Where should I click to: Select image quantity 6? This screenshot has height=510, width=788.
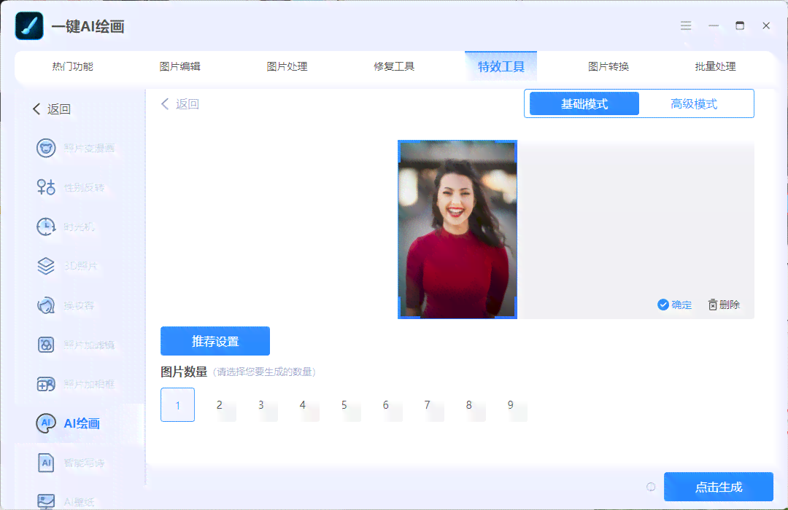(385, 404)
